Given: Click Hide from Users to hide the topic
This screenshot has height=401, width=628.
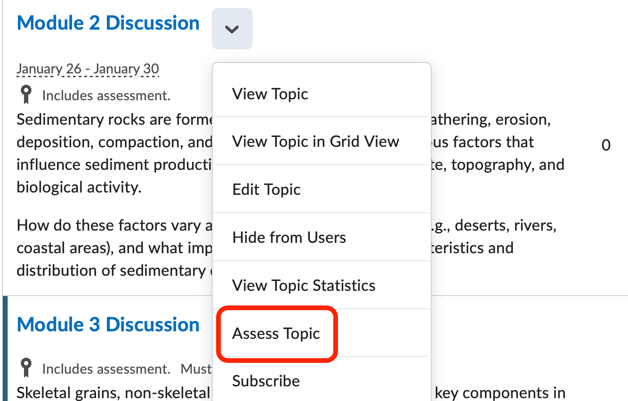Looking at the screenshot, I should [289, 237].
